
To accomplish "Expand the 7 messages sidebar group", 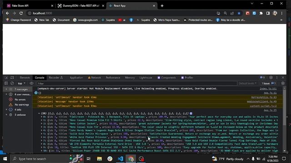I will point(6,89).
